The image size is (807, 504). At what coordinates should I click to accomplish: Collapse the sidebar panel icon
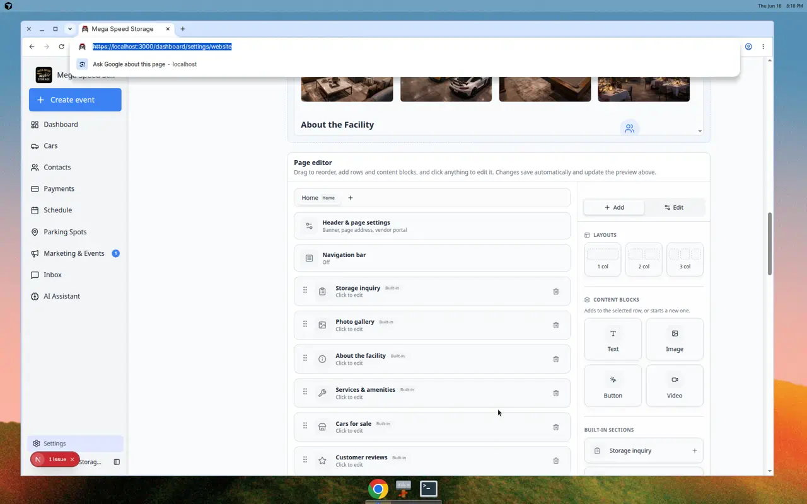[x=117, y=462]
